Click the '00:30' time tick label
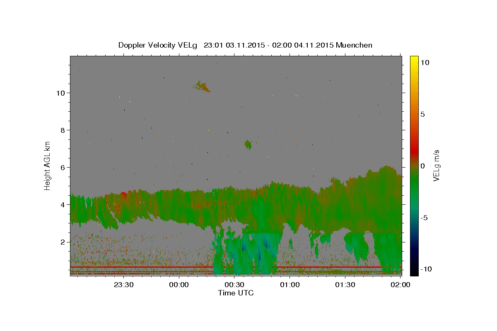Screen dimensions: 497x331 point(234,285)
